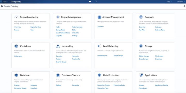Click the Data Protection shield icon
Viewport: 186px width, 93px height.
click(x=99, y=75)
